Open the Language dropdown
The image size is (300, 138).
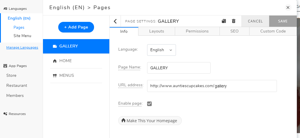click(x=161, y=50)
